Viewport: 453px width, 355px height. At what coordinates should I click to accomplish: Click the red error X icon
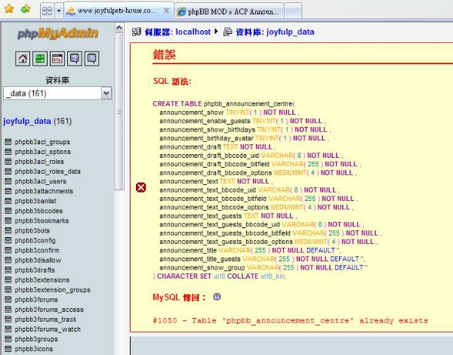click(140, 187)
